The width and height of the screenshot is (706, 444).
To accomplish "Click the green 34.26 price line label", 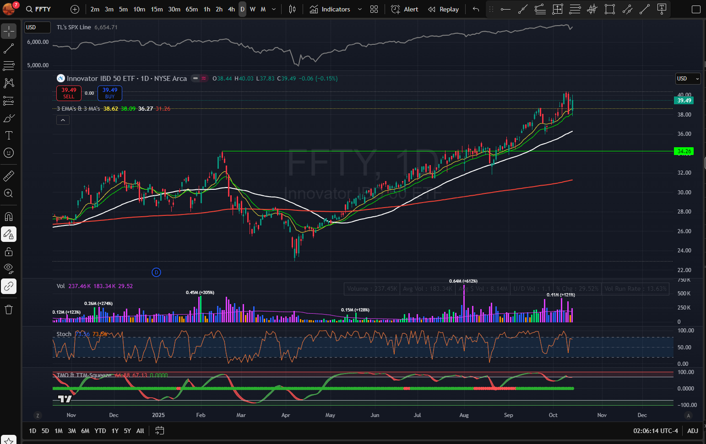I will (684, 151).
